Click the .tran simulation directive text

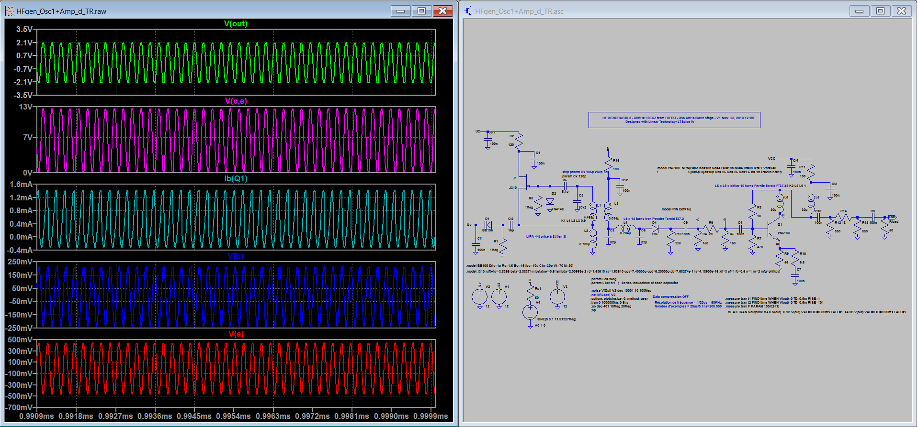[609, 302]
